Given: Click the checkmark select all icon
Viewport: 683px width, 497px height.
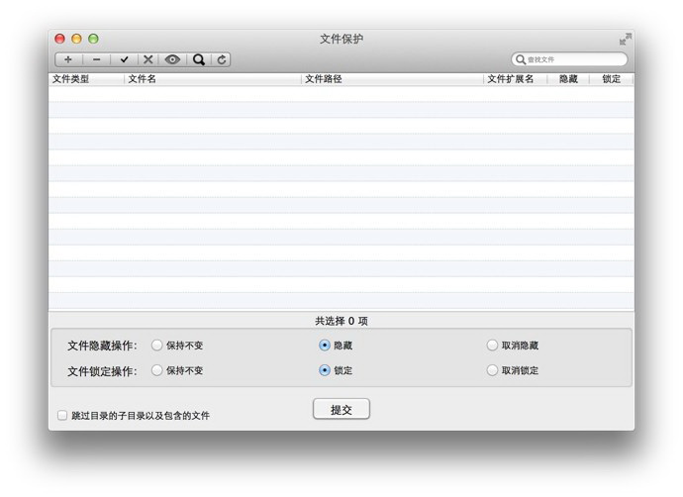Looking at the screenshot, I should coord(124,59).
